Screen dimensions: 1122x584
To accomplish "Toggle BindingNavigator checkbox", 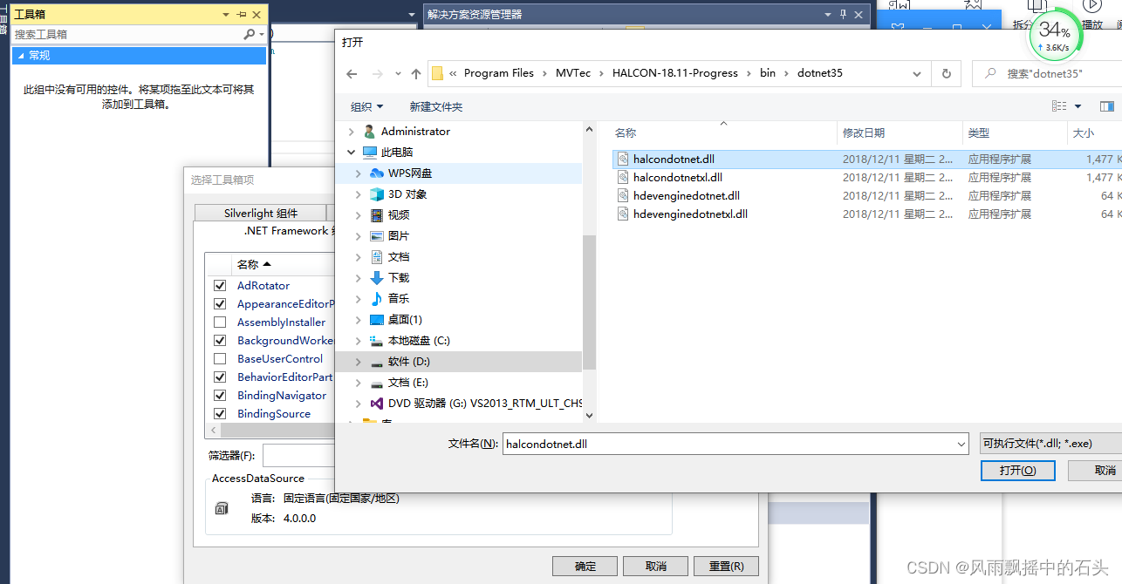I will 220,396.
